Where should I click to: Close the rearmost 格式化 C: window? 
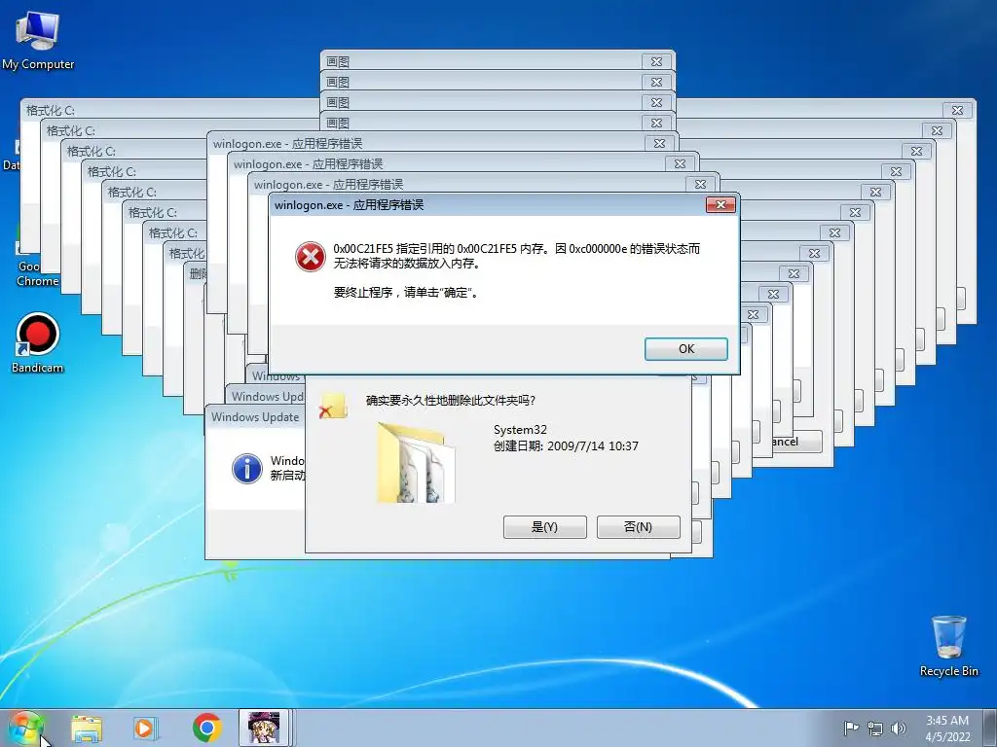pos(958,110)
